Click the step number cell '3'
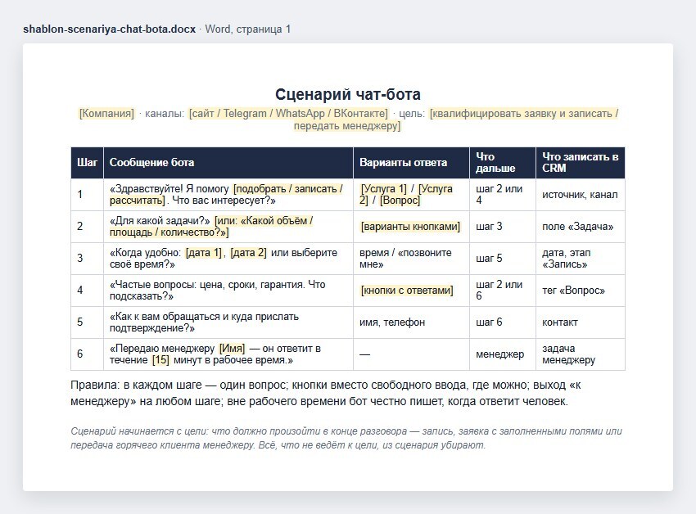This screenshot has width=696, height=514. click(87, 259)
